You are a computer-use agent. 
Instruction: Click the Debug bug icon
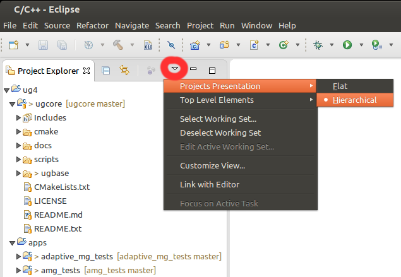pos(318,45)
